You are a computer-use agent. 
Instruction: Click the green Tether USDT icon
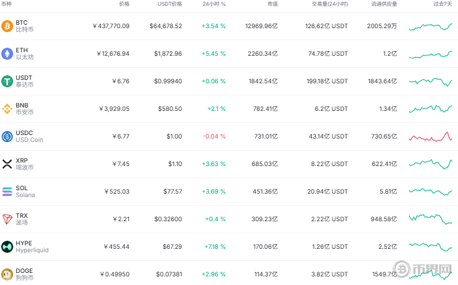[7, 81]
